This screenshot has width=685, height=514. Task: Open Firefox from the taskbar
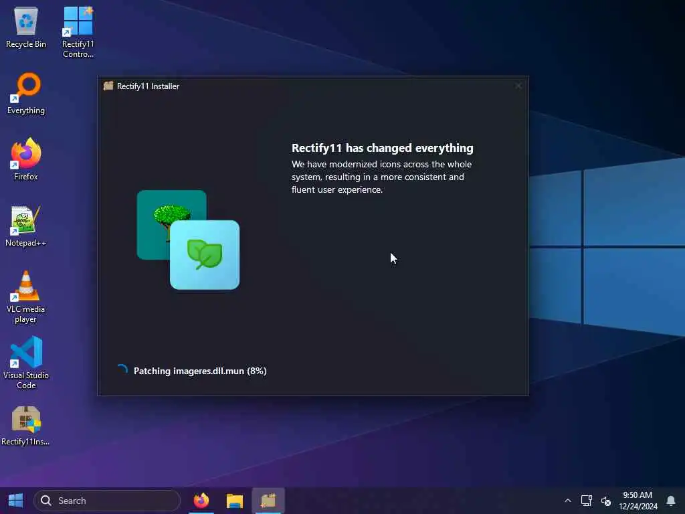tap(201, 501)
